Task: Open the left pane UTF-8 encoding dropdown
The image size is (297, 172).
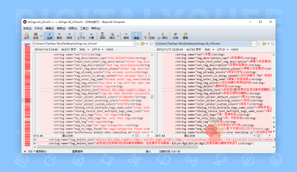Action: point(98,50)
